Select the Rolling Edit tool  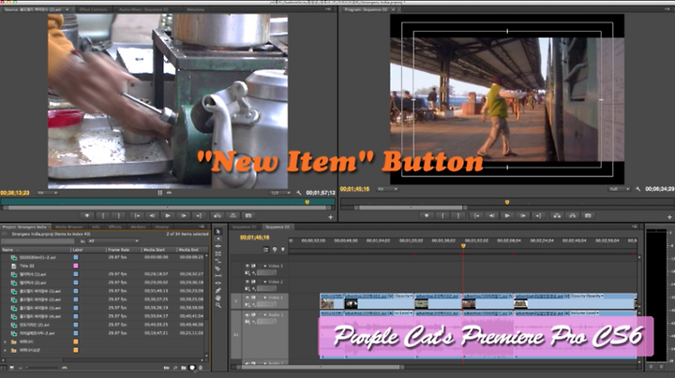click(218, 254)
